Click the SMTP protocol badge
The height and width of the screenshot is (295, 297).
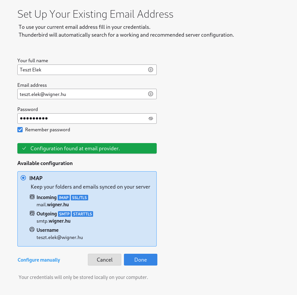(x=64, y=214)
